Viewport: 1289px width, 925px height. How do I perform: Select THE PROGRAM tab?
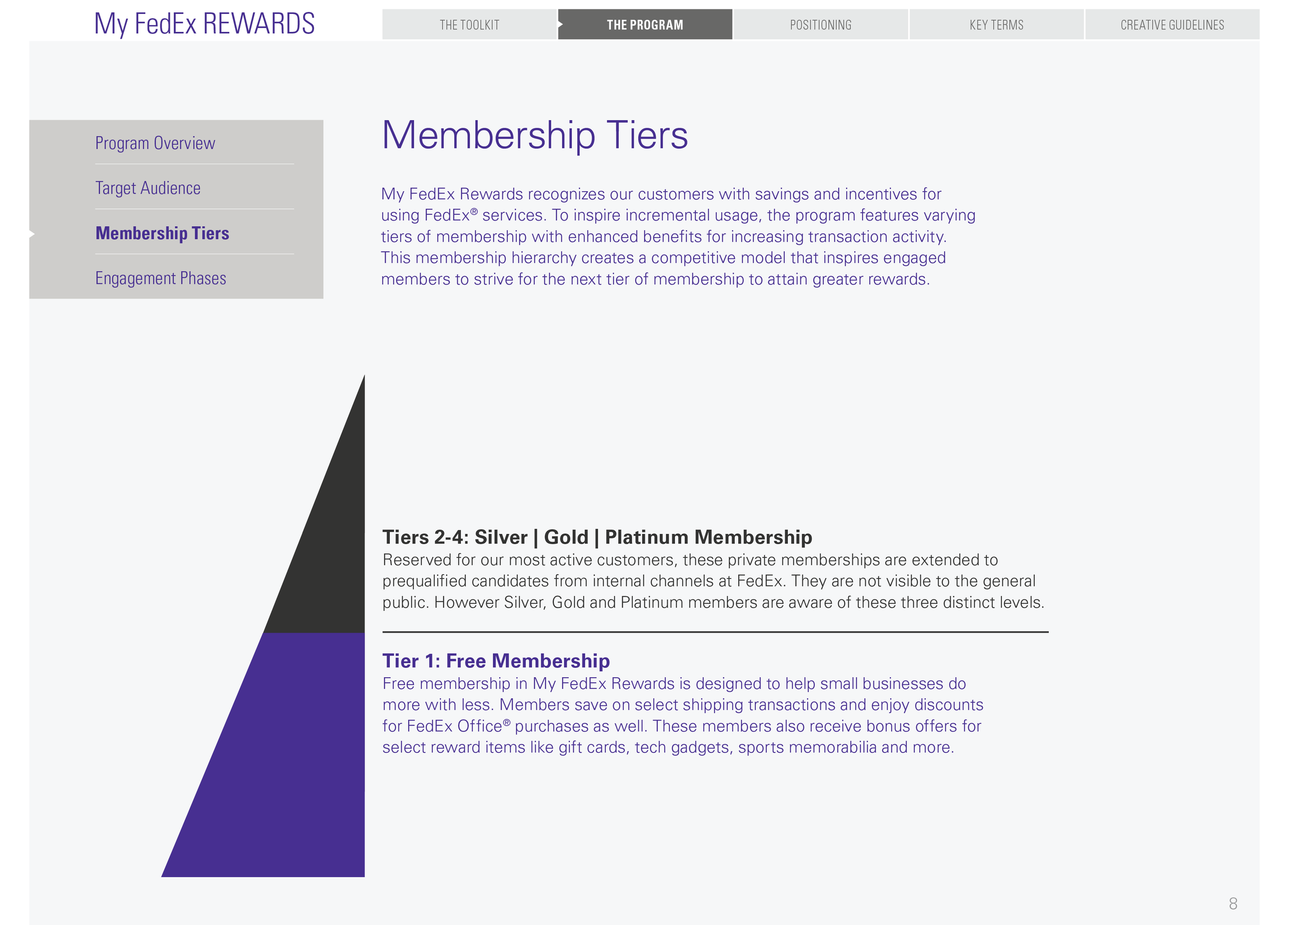(644, 24)
